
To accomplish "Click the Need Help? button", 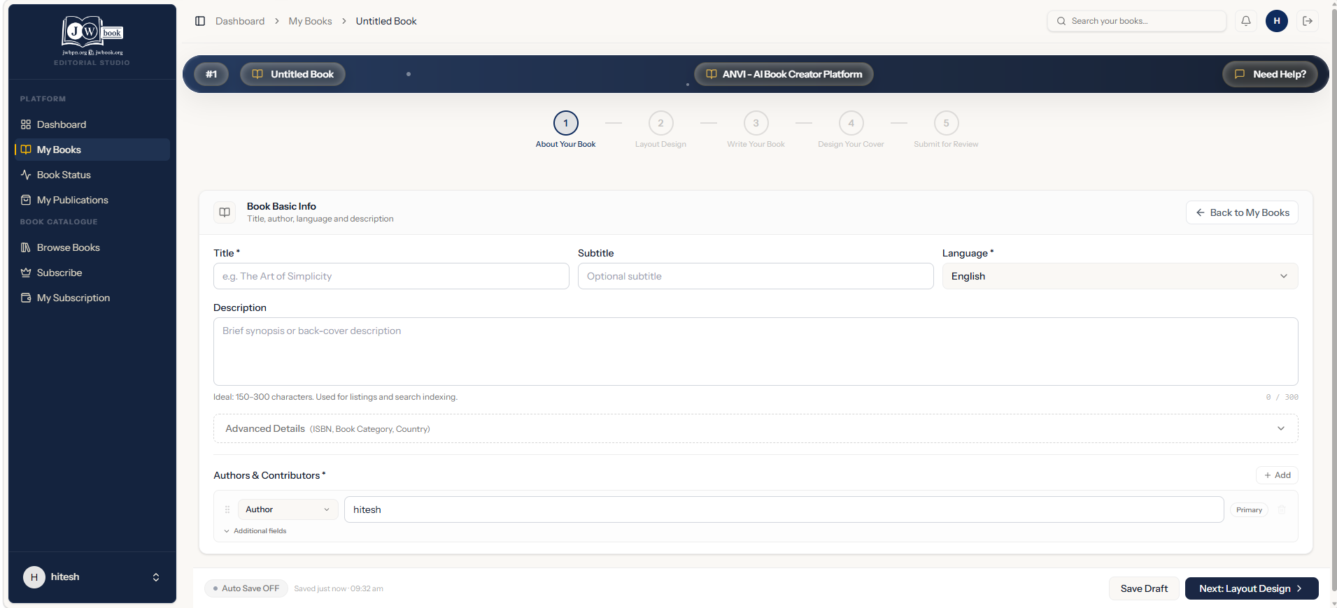I will coord(1270,74).
